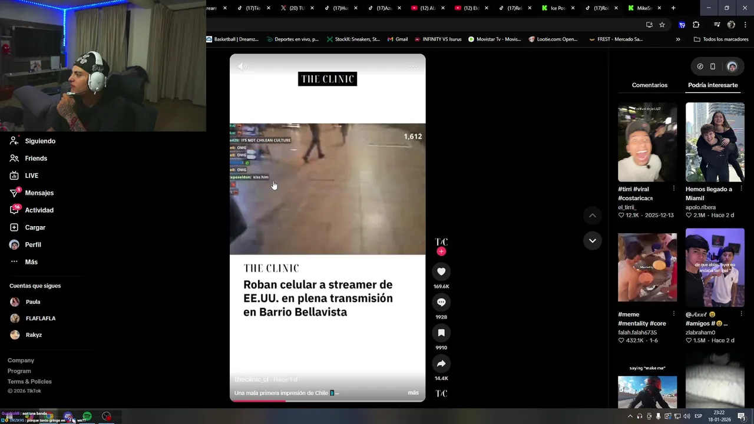The width and height of the screenshot is (754, 424).
Task: Expand Más menu in sidebar
Action: tap(24, 262)
